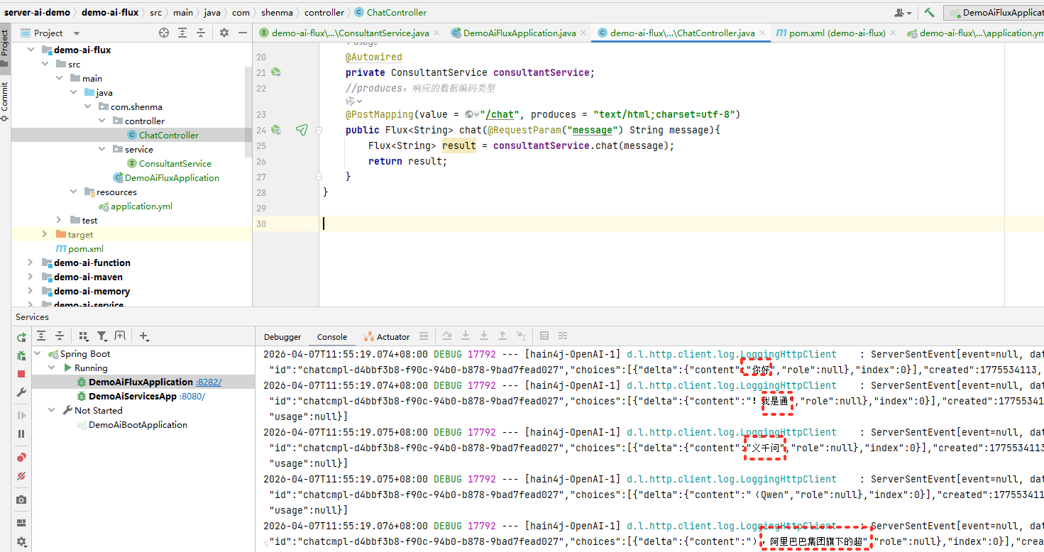
Task: Select ConsultantService in the project tree
Action: pyautogui.click(x=175, y=163)
